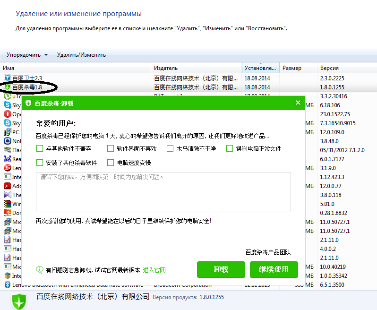Click Версия продукта 1.8.0.1255 in details pane
377x310 pixels.
pos(188,297)
